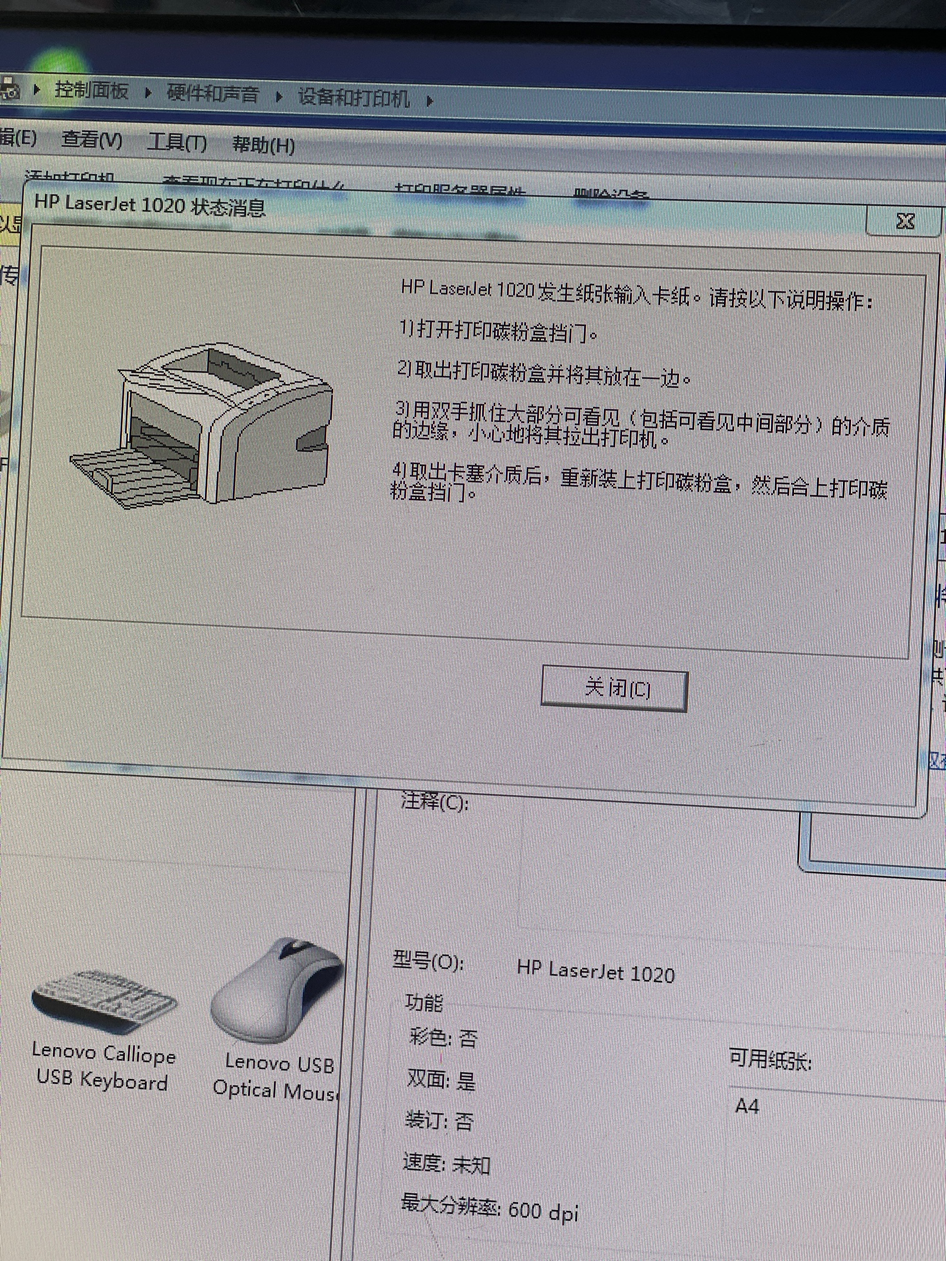Click the printer illustration in the status dialog
946x1261 pixels.
[201, 425]
